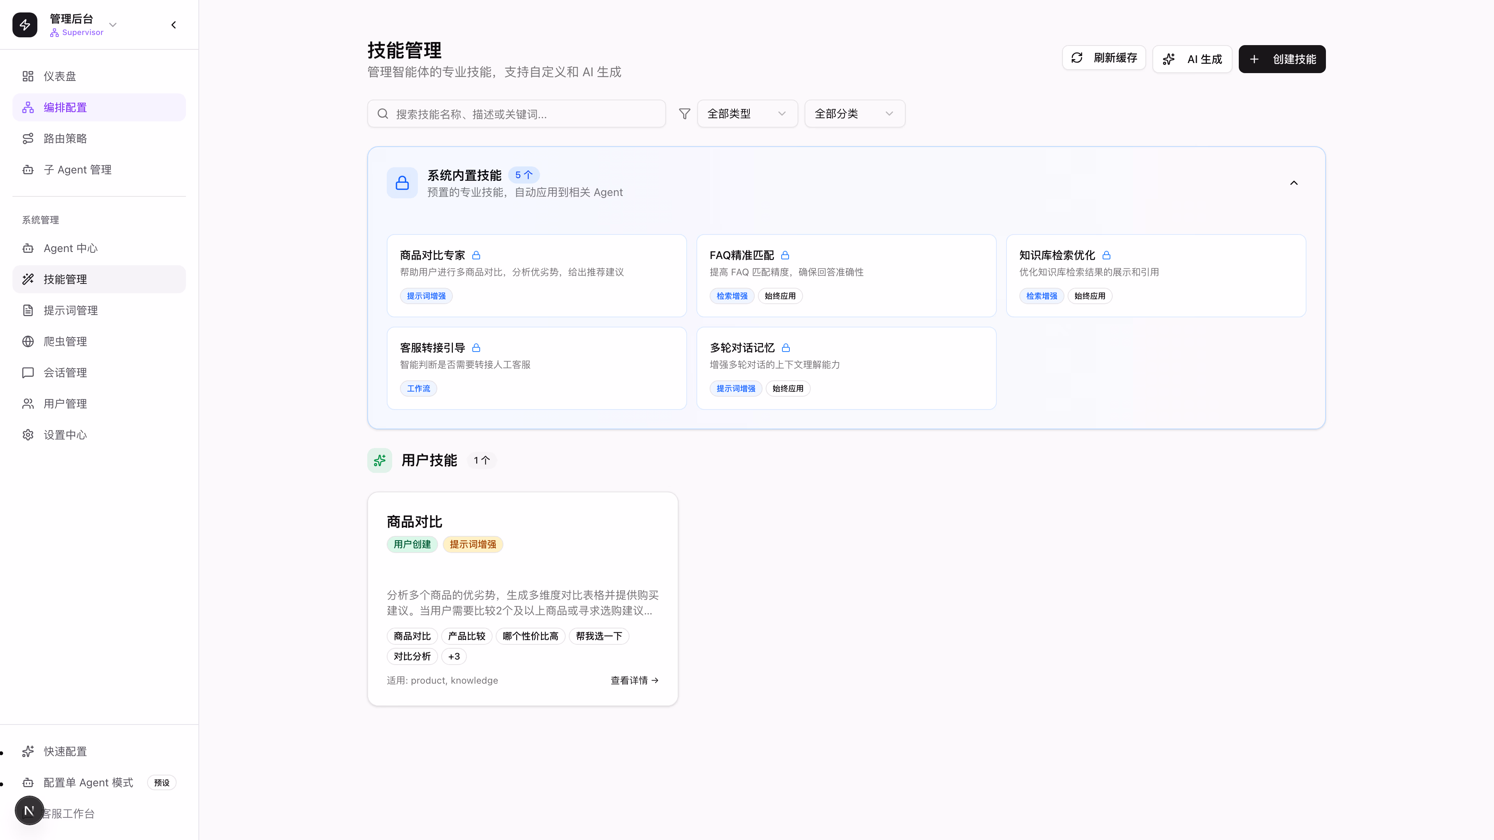Viewport: 1494px width, 840px height.
Task: Click lock icon next to 知识库检索优化
Action: pos(1106,255)
